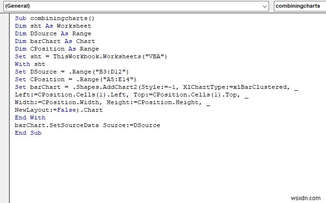Click the Dim sht As Worksheet line

[x=53, y=26]
